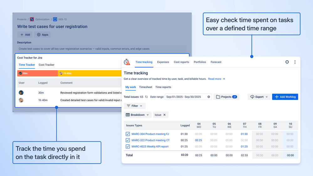
Task: Switch to the Forecast tab
Action: point(216,62)
